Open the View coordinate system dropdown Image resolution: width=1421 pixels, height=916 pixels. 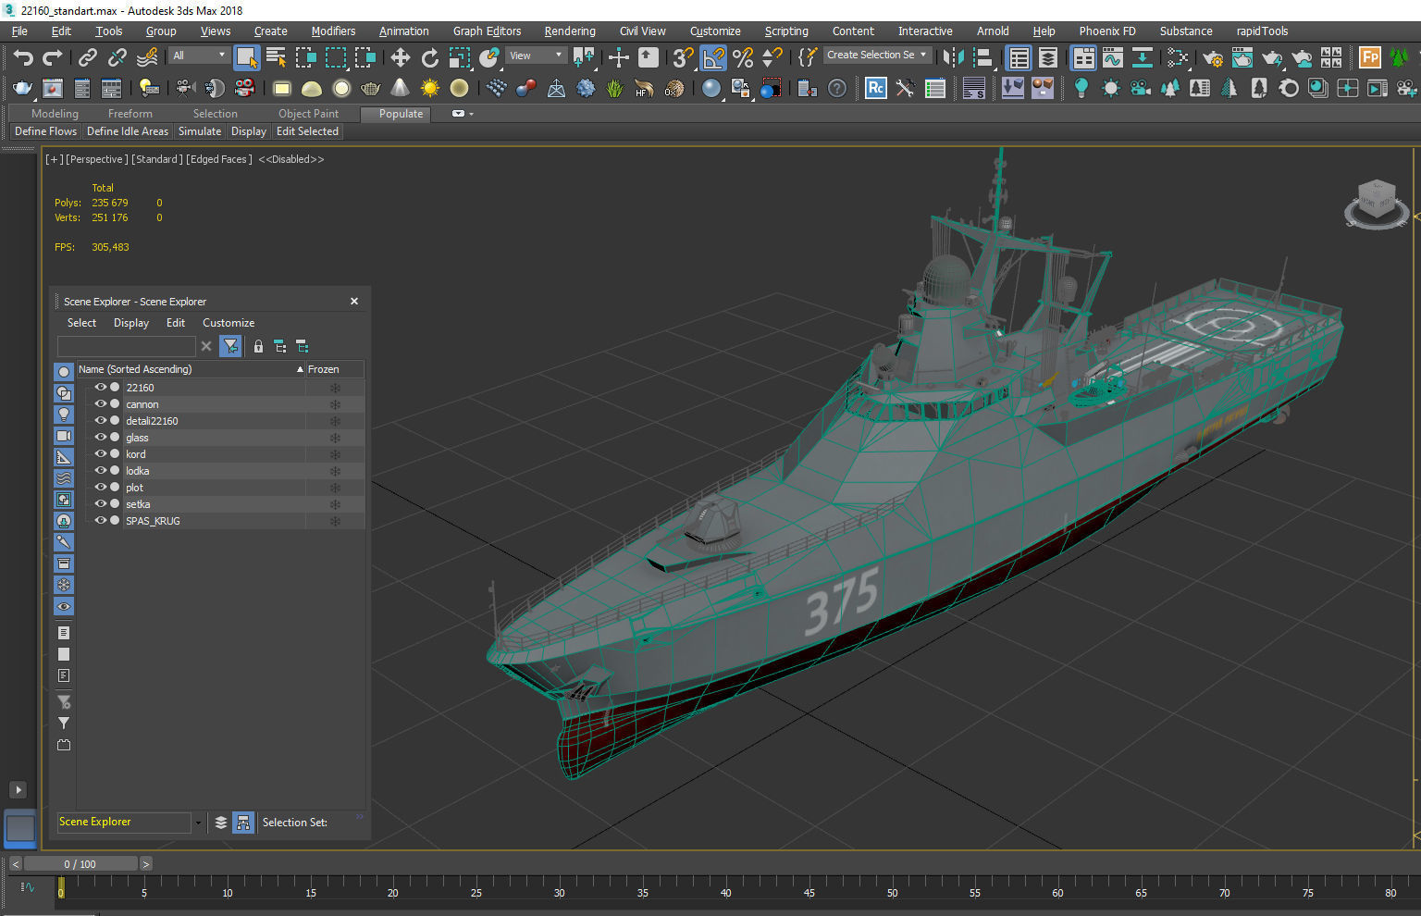536,56
